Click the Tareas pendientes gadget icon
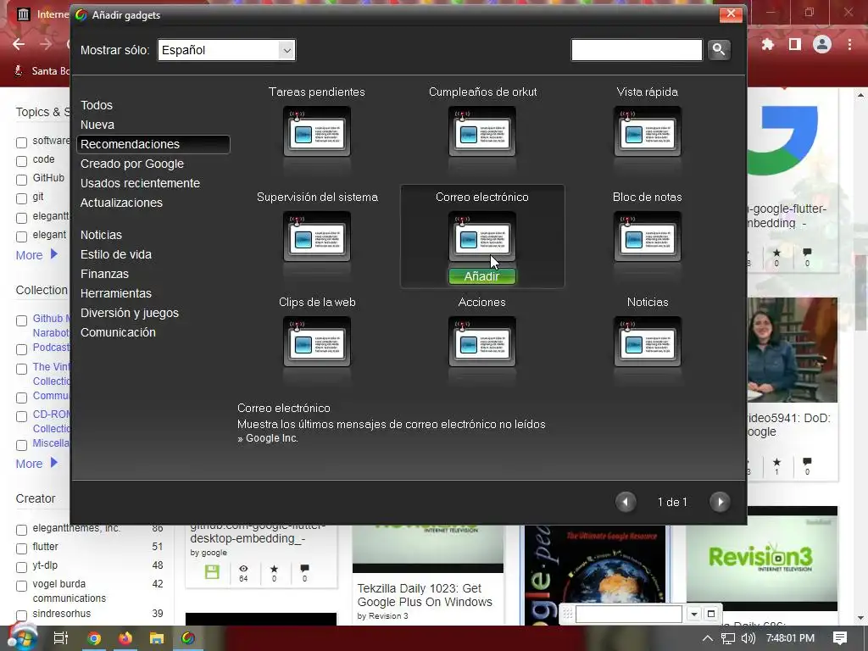This screenshot has height=651, width=868. pos(317,131)
